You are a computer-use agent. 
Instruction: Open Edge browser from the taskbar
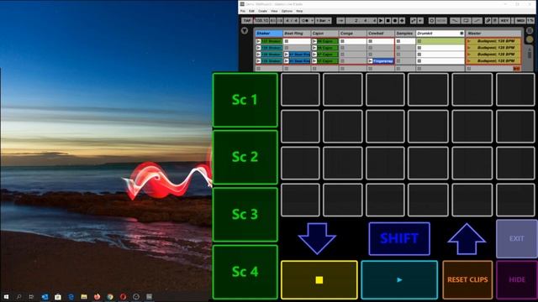pyautogui.click(x=71, y=296)
